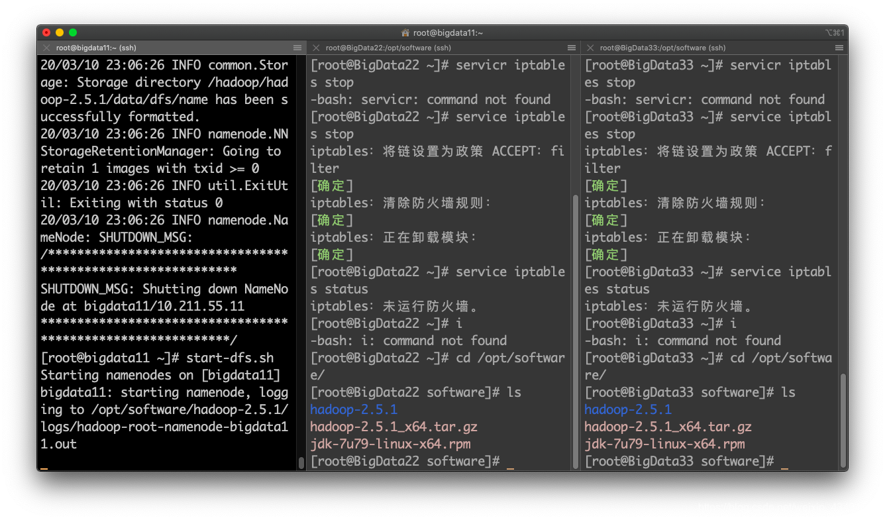Click the line "age: Storage directory /hadoop/had"
The image size is (885, 520).
coord(164,82)
